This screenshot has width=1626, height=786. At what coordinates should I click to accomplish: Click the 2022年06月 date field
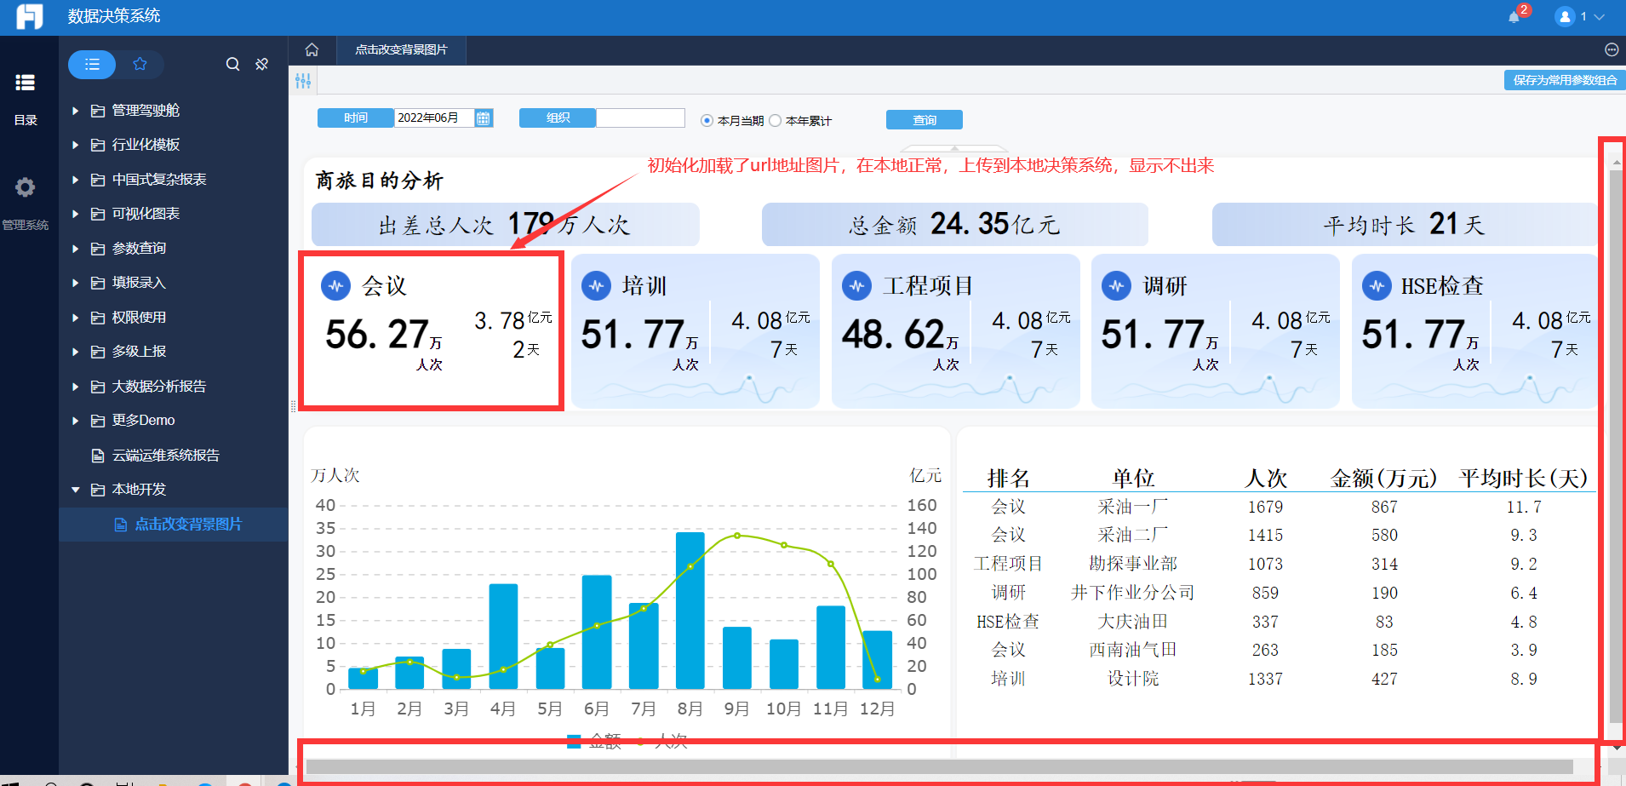pos(434,118)
